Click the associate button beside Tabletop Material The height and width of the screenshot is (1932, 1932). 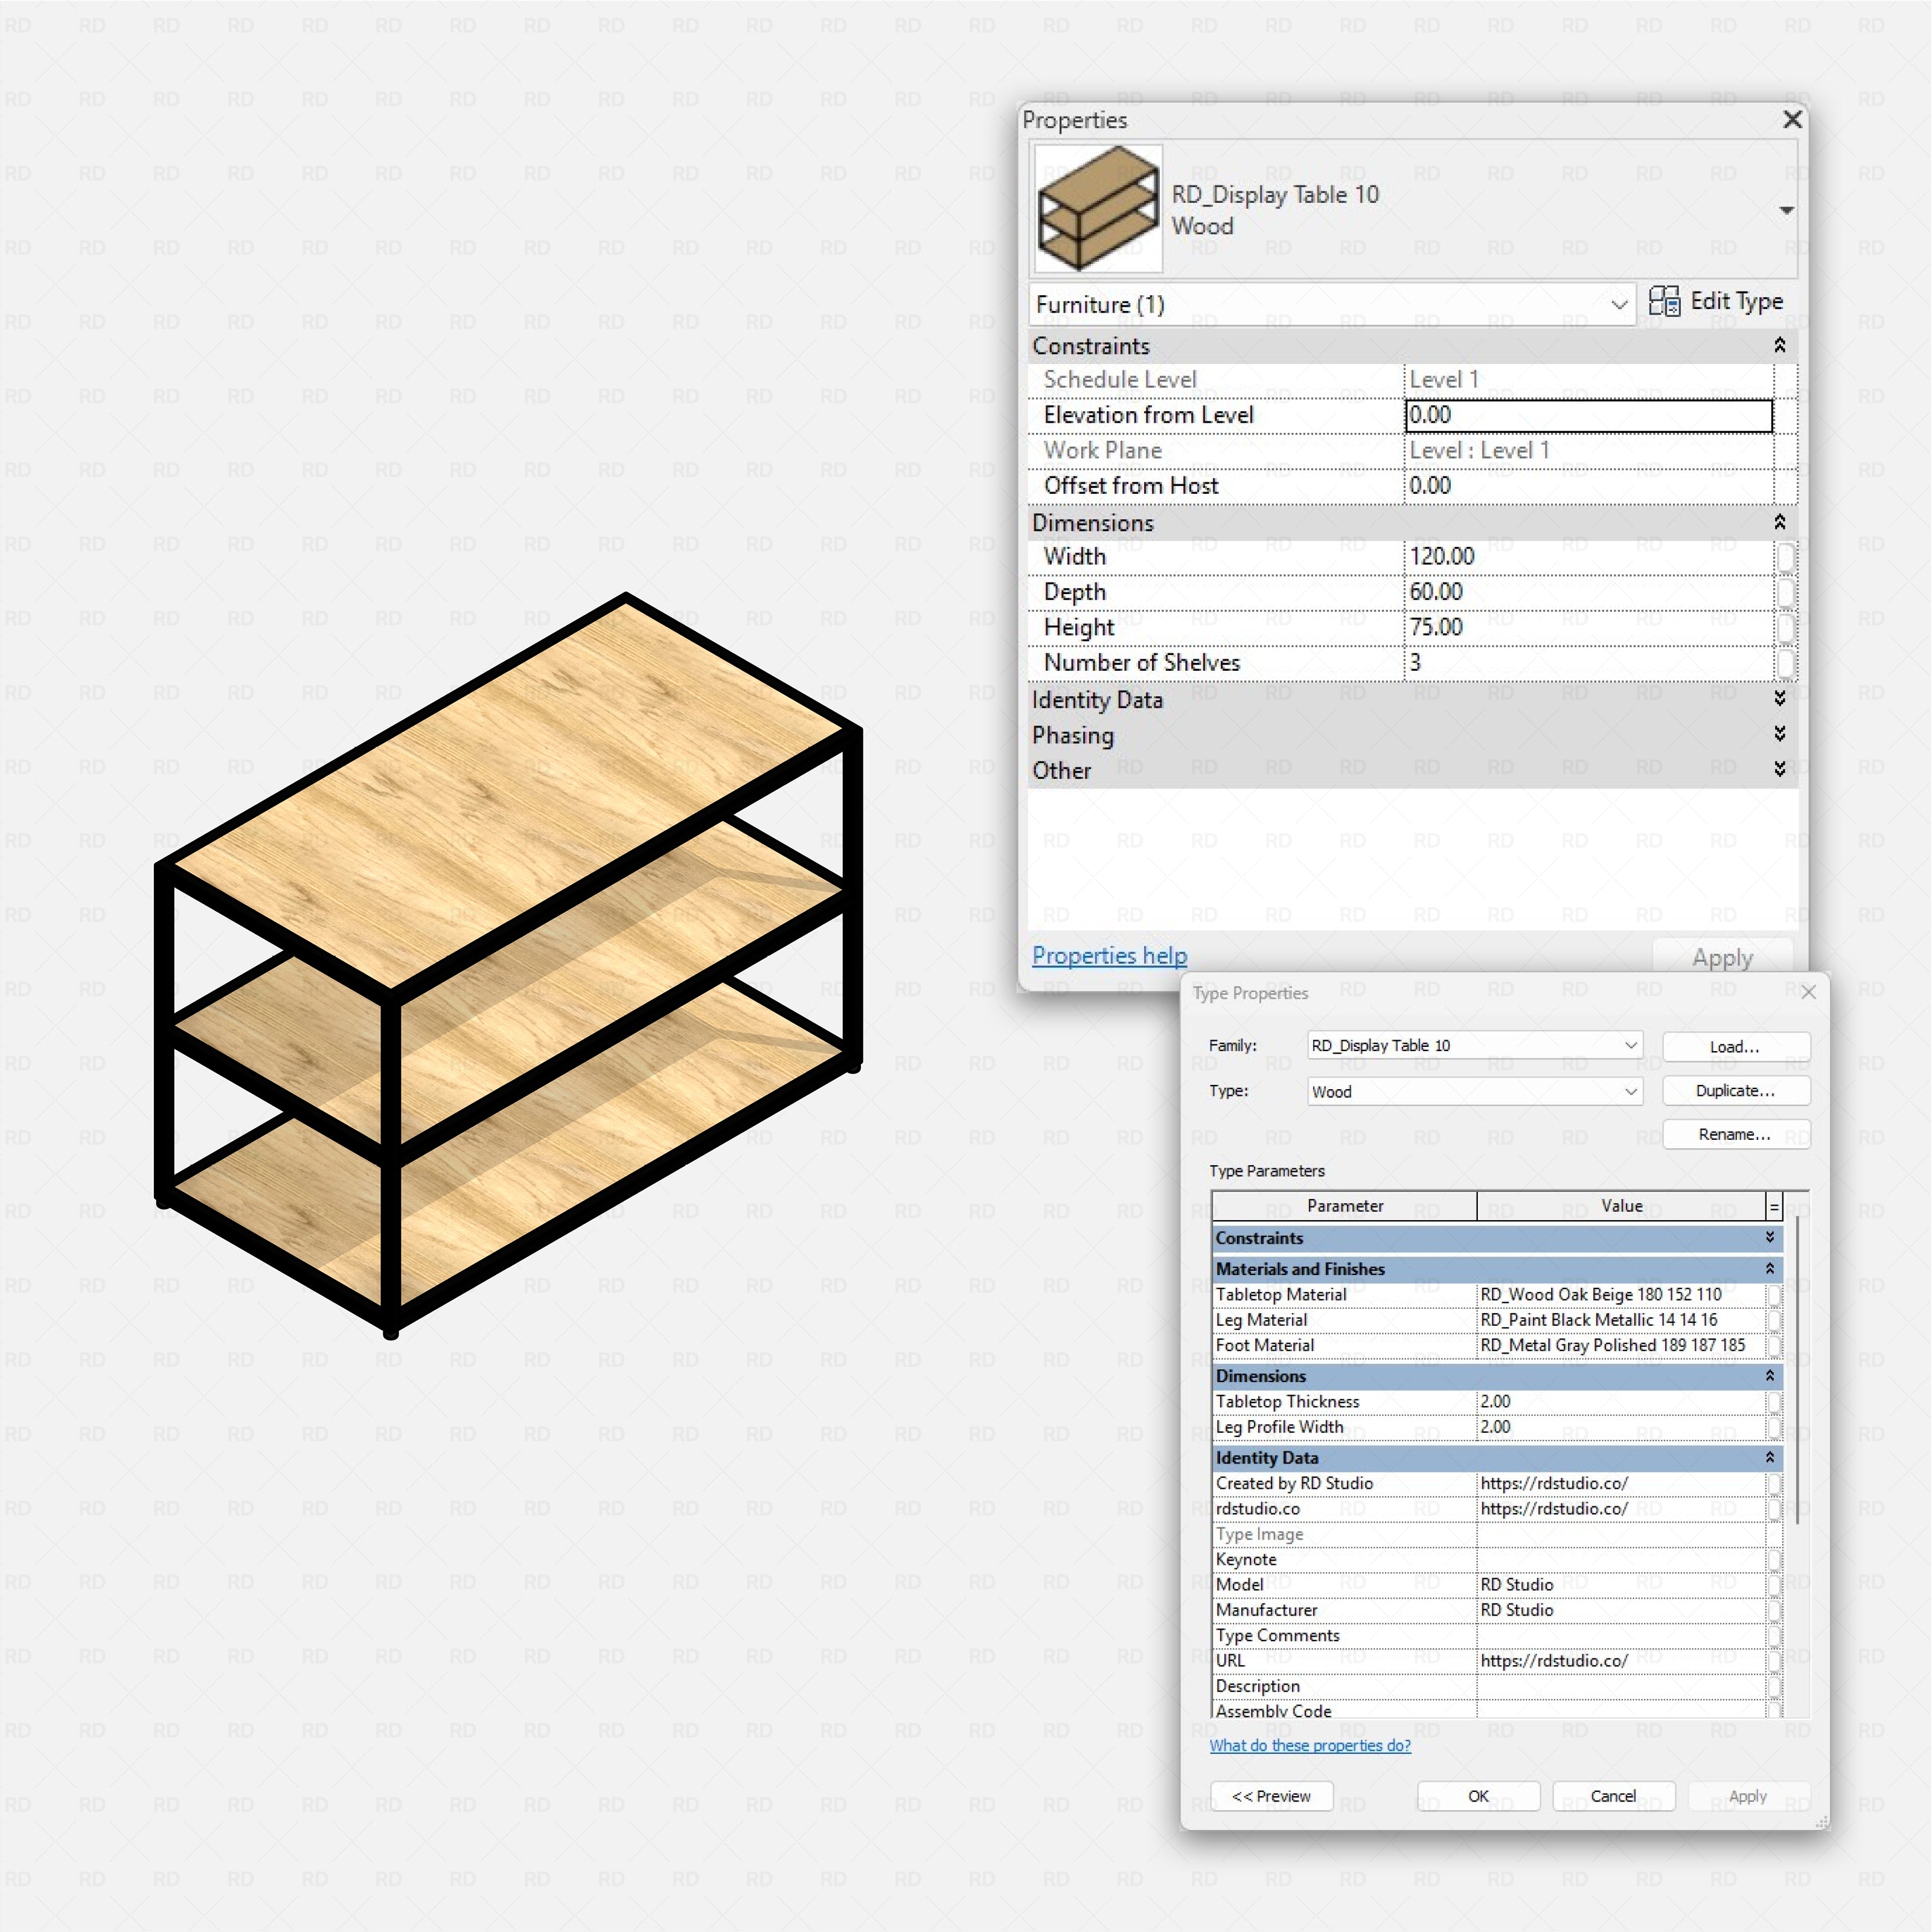tap(1774, 1295)
